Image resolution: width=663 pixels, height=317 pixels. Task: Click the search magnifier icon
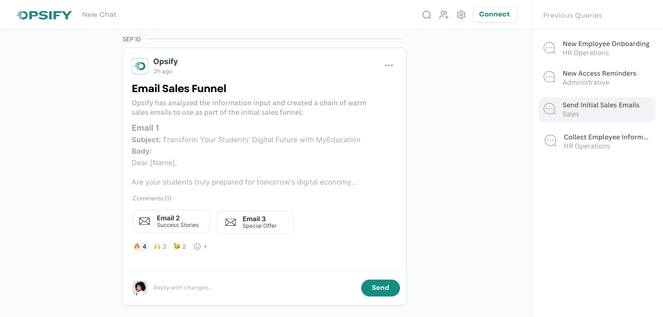tap(427, 15)
